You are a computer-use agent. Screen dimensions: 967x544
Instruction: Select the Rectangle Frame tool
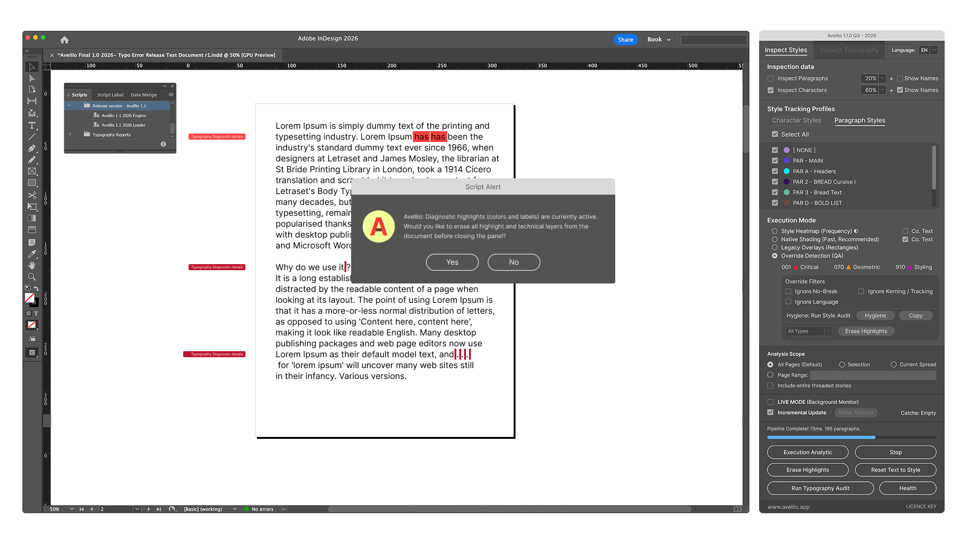(32, 172)
